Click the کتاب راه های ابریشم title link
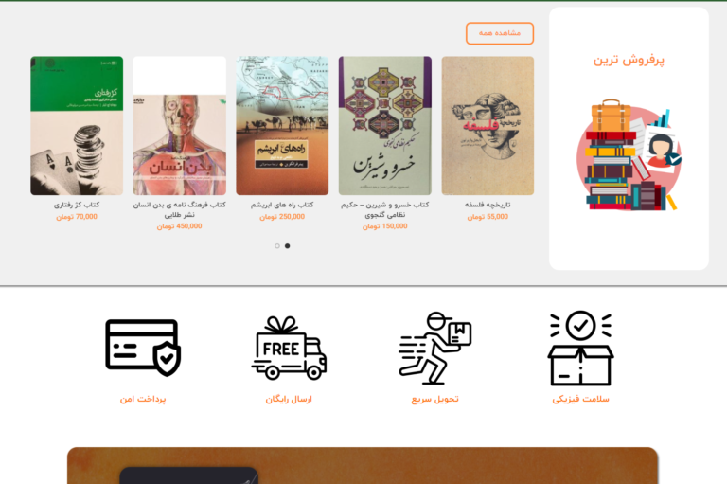 (282, 205)
